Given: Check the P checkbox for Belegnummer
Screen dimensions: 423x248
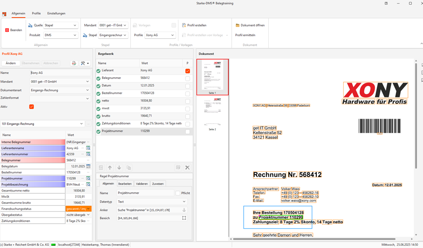Looking at the screenshot, I should pyautogui.click(x=188, y=79).
